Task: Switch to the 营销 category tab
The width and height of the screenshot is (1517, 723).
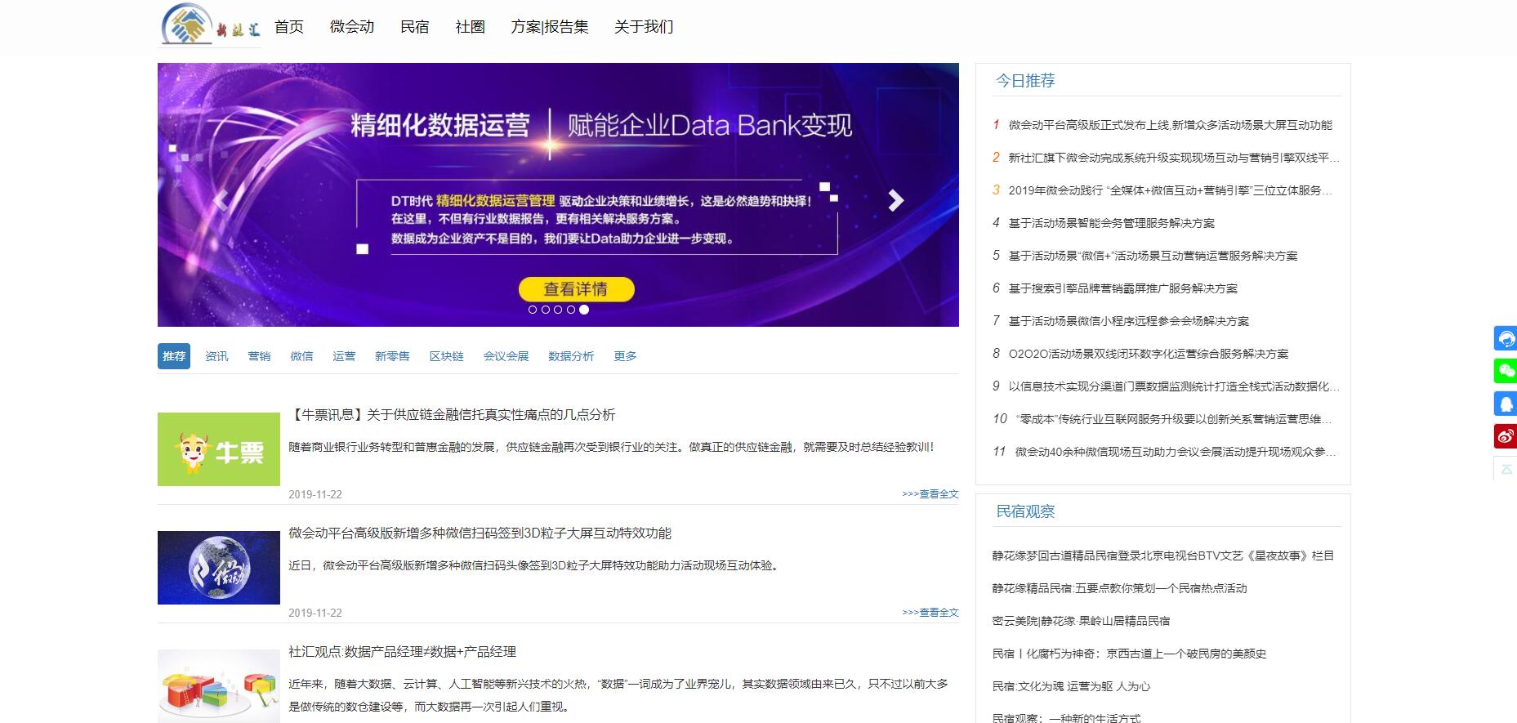Action: [x=259, y=356]
